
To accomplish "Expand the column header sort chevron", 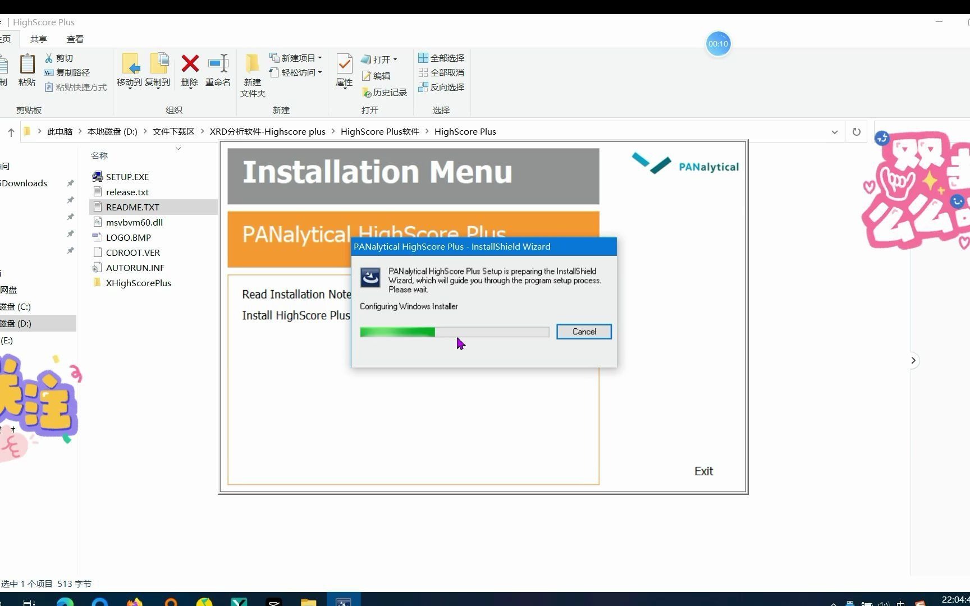I will tap(178, 149).
